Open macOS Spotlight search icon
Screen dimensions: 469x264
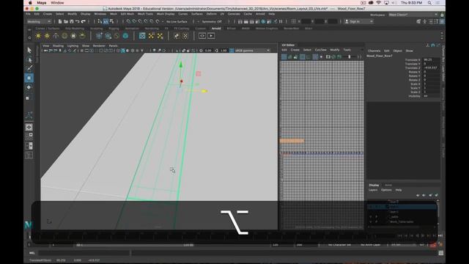point(429,3)
